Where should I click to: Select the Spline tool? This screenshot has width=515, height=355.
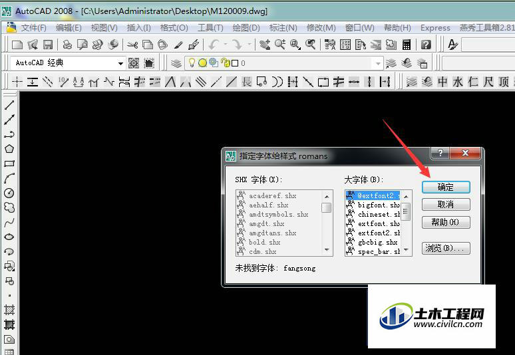tap(9, 223)
